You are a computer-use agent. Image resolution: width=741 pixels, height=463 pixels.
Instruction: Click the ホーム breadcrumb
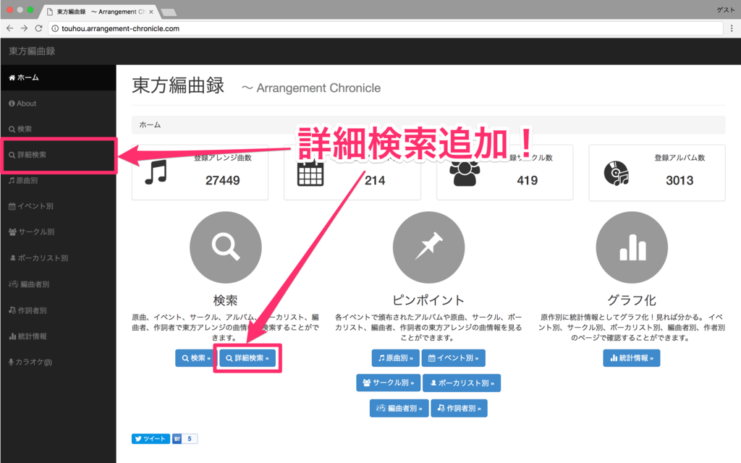[x=150, y=124]
